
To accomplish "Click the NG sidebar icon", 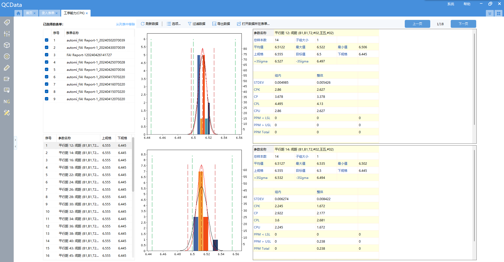I will [x=7, y=101].
